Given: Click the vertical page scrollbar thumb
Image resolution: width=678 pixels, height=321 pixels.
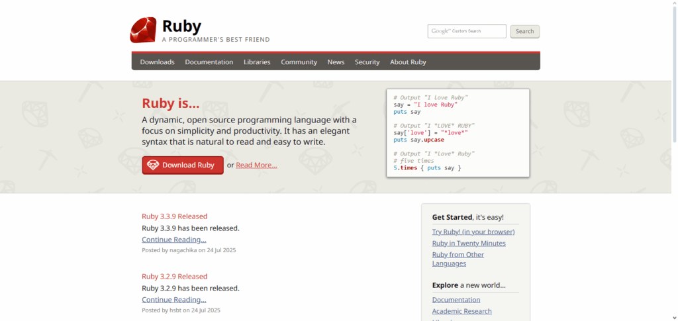Looking at the screenshot, I should click(x=675, y=74).
